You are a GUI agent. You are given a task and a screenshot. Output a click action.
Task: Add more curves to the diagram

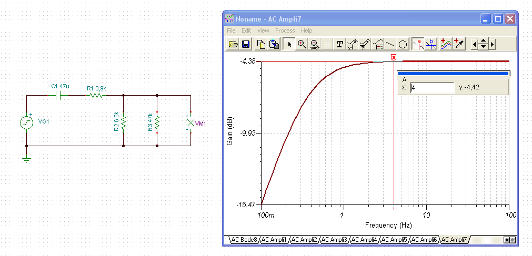click(446, 44)
